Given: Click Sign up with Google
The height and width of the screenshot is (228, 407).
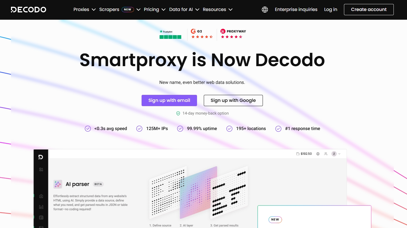Looking at the screenshot, I should point(233,100).
